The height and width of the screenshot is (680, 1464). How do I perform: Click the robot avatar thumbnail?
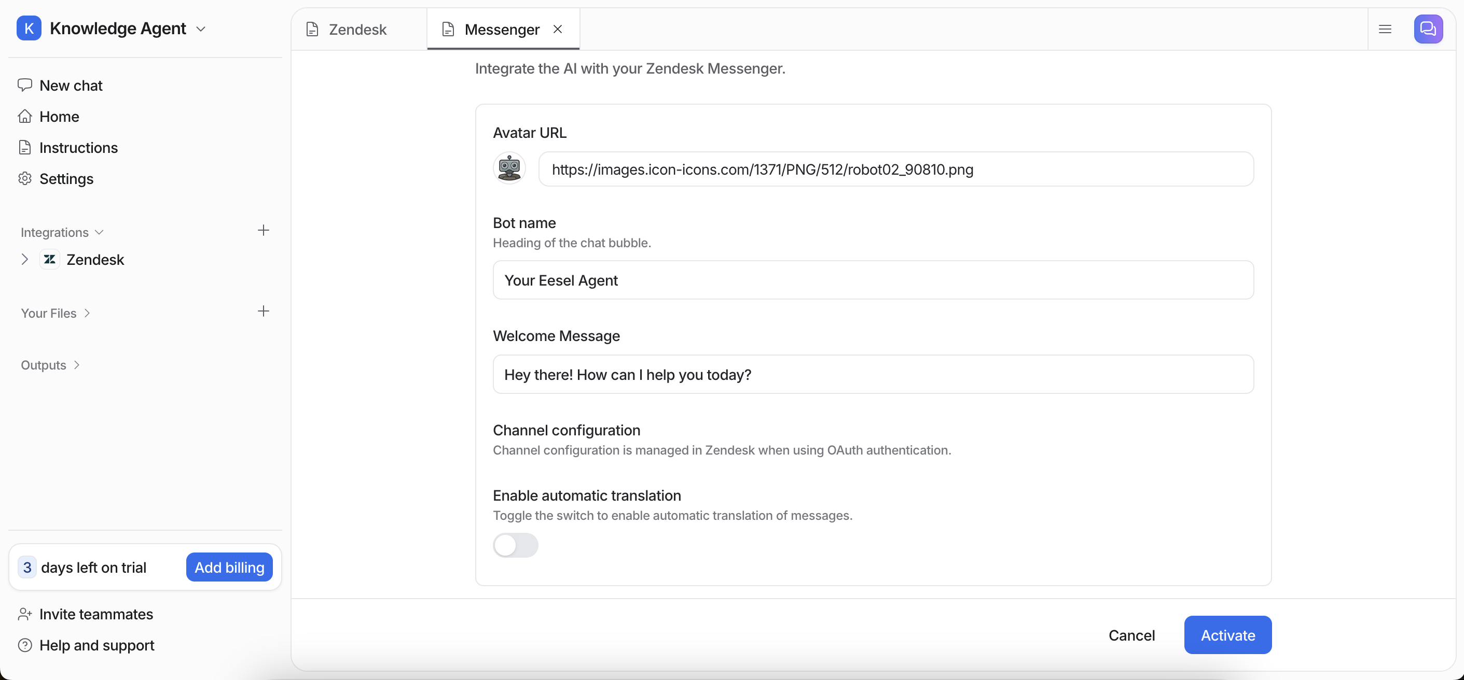[x=509, y=168]
